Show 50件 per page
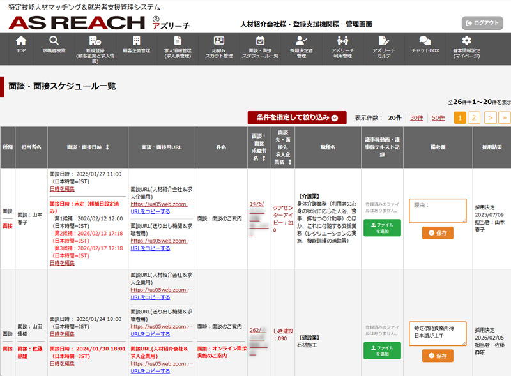511x376 pixels. [438, 118]
